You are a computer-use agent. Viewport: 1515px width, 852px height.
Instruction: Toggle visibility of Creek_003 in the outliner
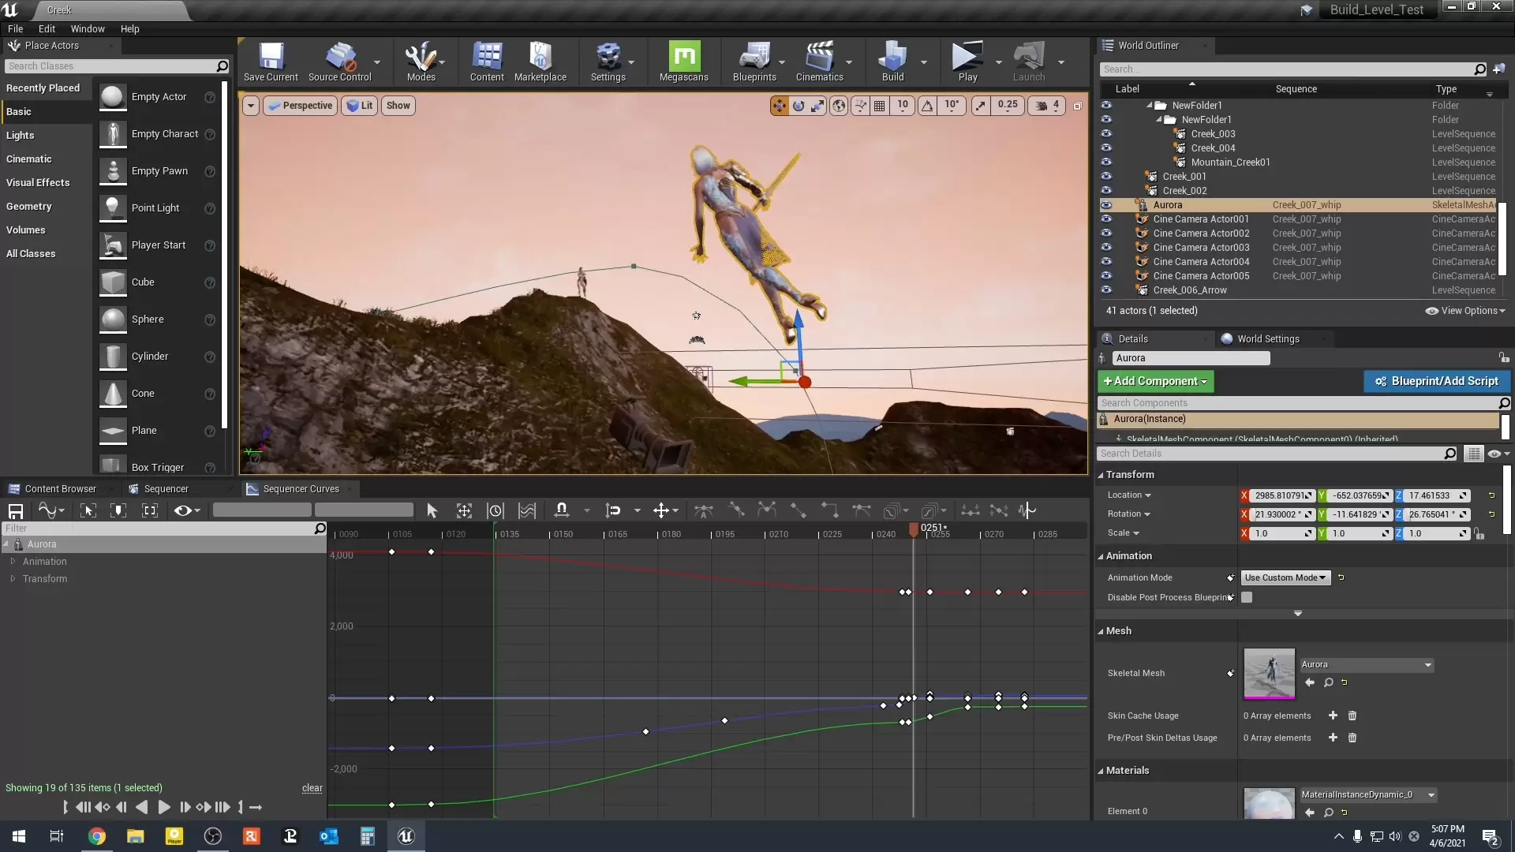[1106, 134]
